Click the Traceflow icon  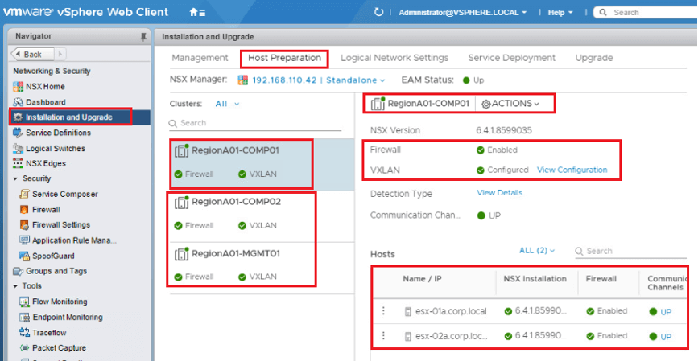tap(24, 333)
